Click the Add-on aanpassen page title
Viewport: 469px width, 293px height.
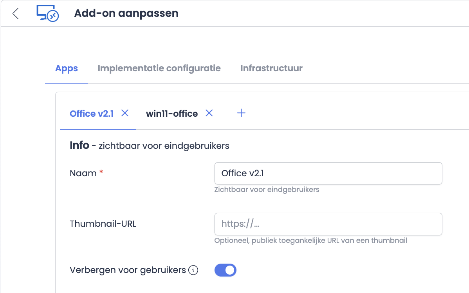pyautogui.click(x=126, y=13)
